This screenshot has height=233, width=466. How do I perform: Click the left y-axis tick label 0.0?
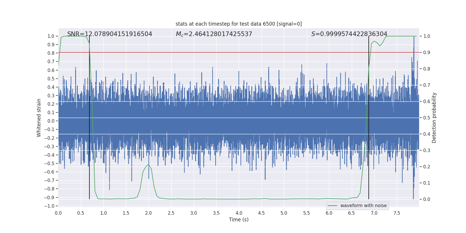pos(51,121)
